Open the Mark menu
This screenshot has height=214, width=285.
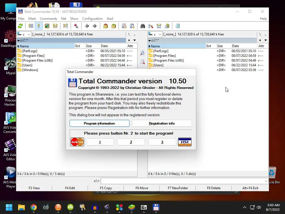[32, 19]
